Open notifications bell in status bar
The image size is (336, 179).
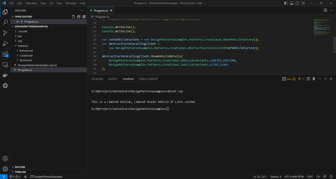(x=331, y=177)
